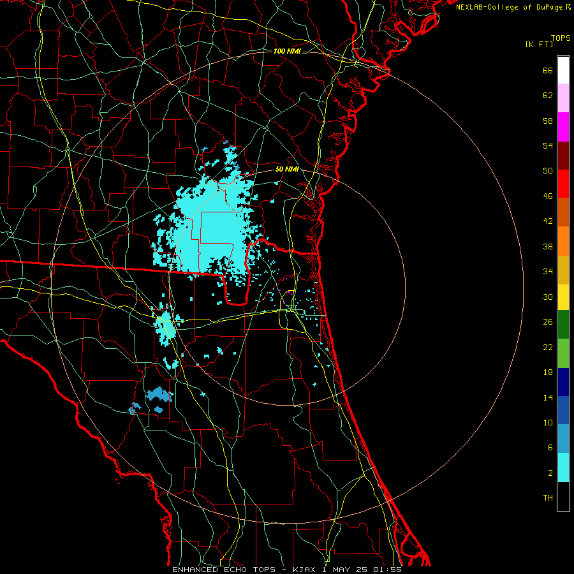Click the legend value 46

548,196
